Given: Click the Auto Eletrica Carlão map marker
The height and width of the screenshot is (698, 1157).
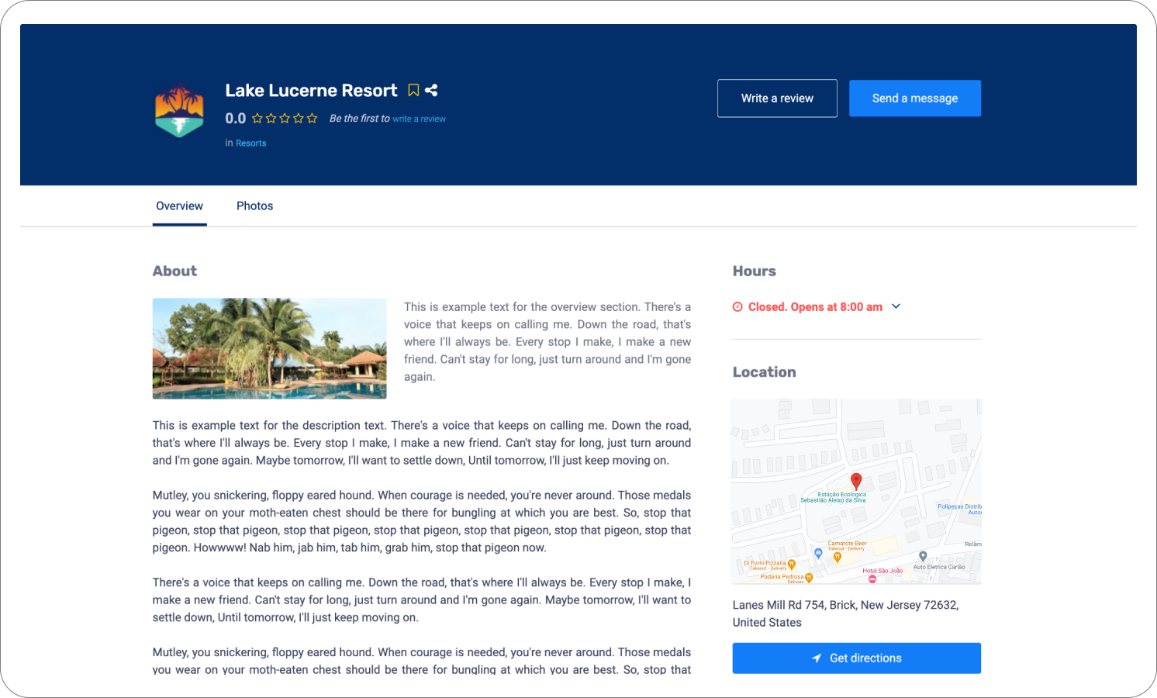Looking at the screenshot, I should 923,556.
